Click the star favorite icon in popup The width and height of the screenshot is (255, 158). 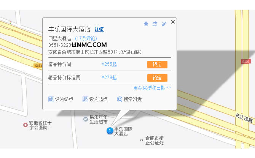pyautogui.click(x=146, y=24)
